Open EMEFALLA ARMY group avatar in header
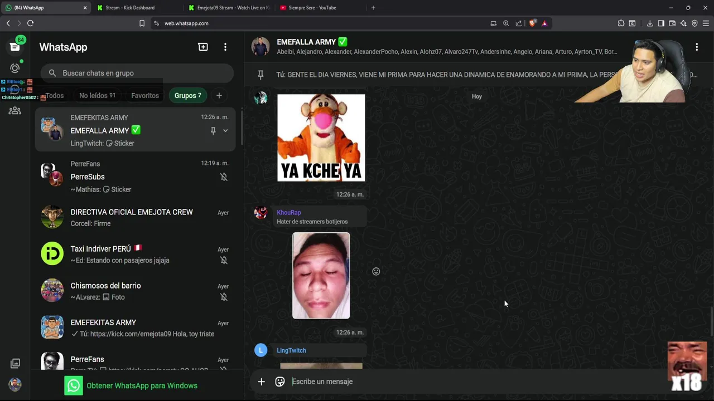Screen dimensions: 714x401 260,47
